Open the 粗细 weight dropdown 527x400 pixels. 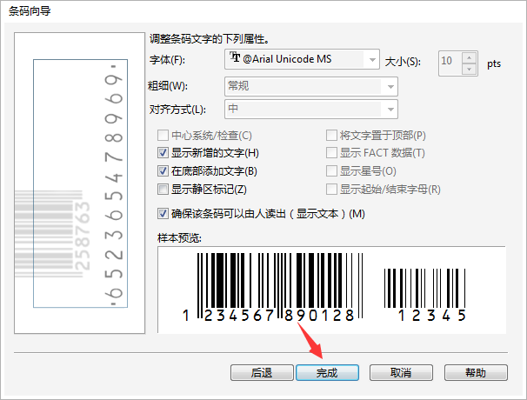tap(310, 86)
